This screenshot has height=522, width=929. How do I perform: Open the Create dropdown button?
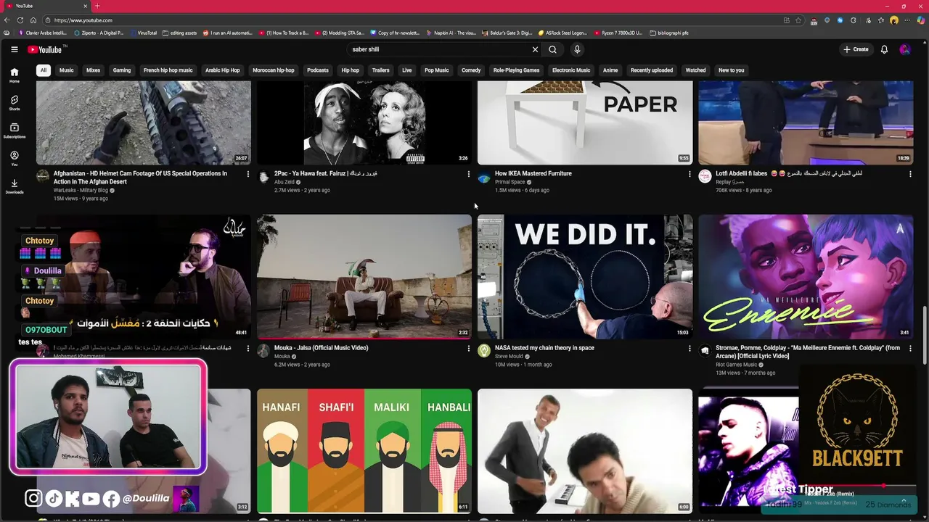click(856, 49)
